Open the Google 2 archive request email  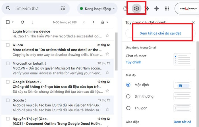(x=58, y=105)
